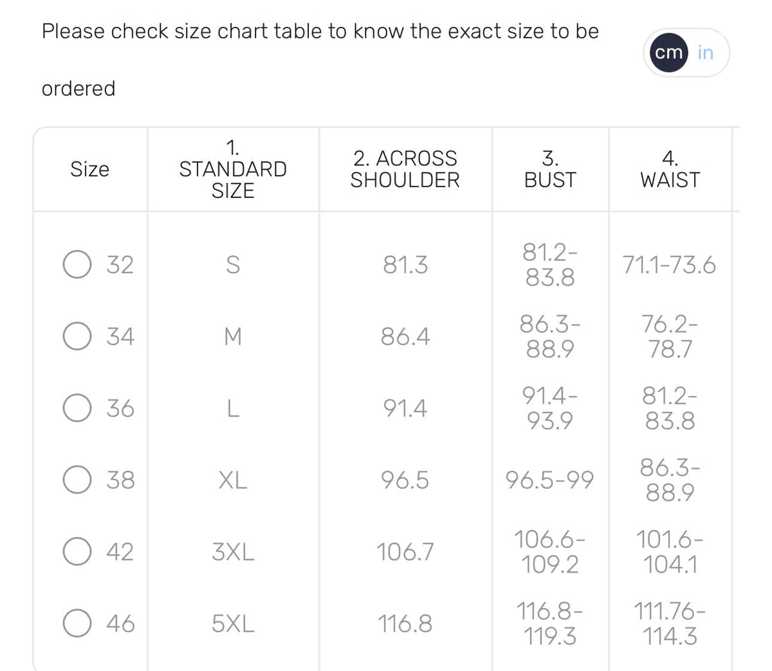Select the size 34 radio button
This screenshot has width=772, height=671.
[x=77, y=336]
